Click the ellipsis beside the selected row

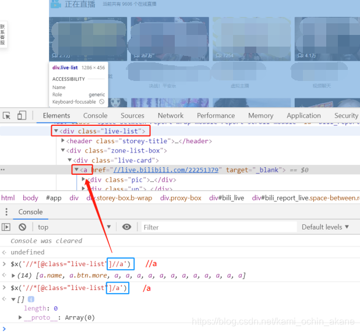2,169
